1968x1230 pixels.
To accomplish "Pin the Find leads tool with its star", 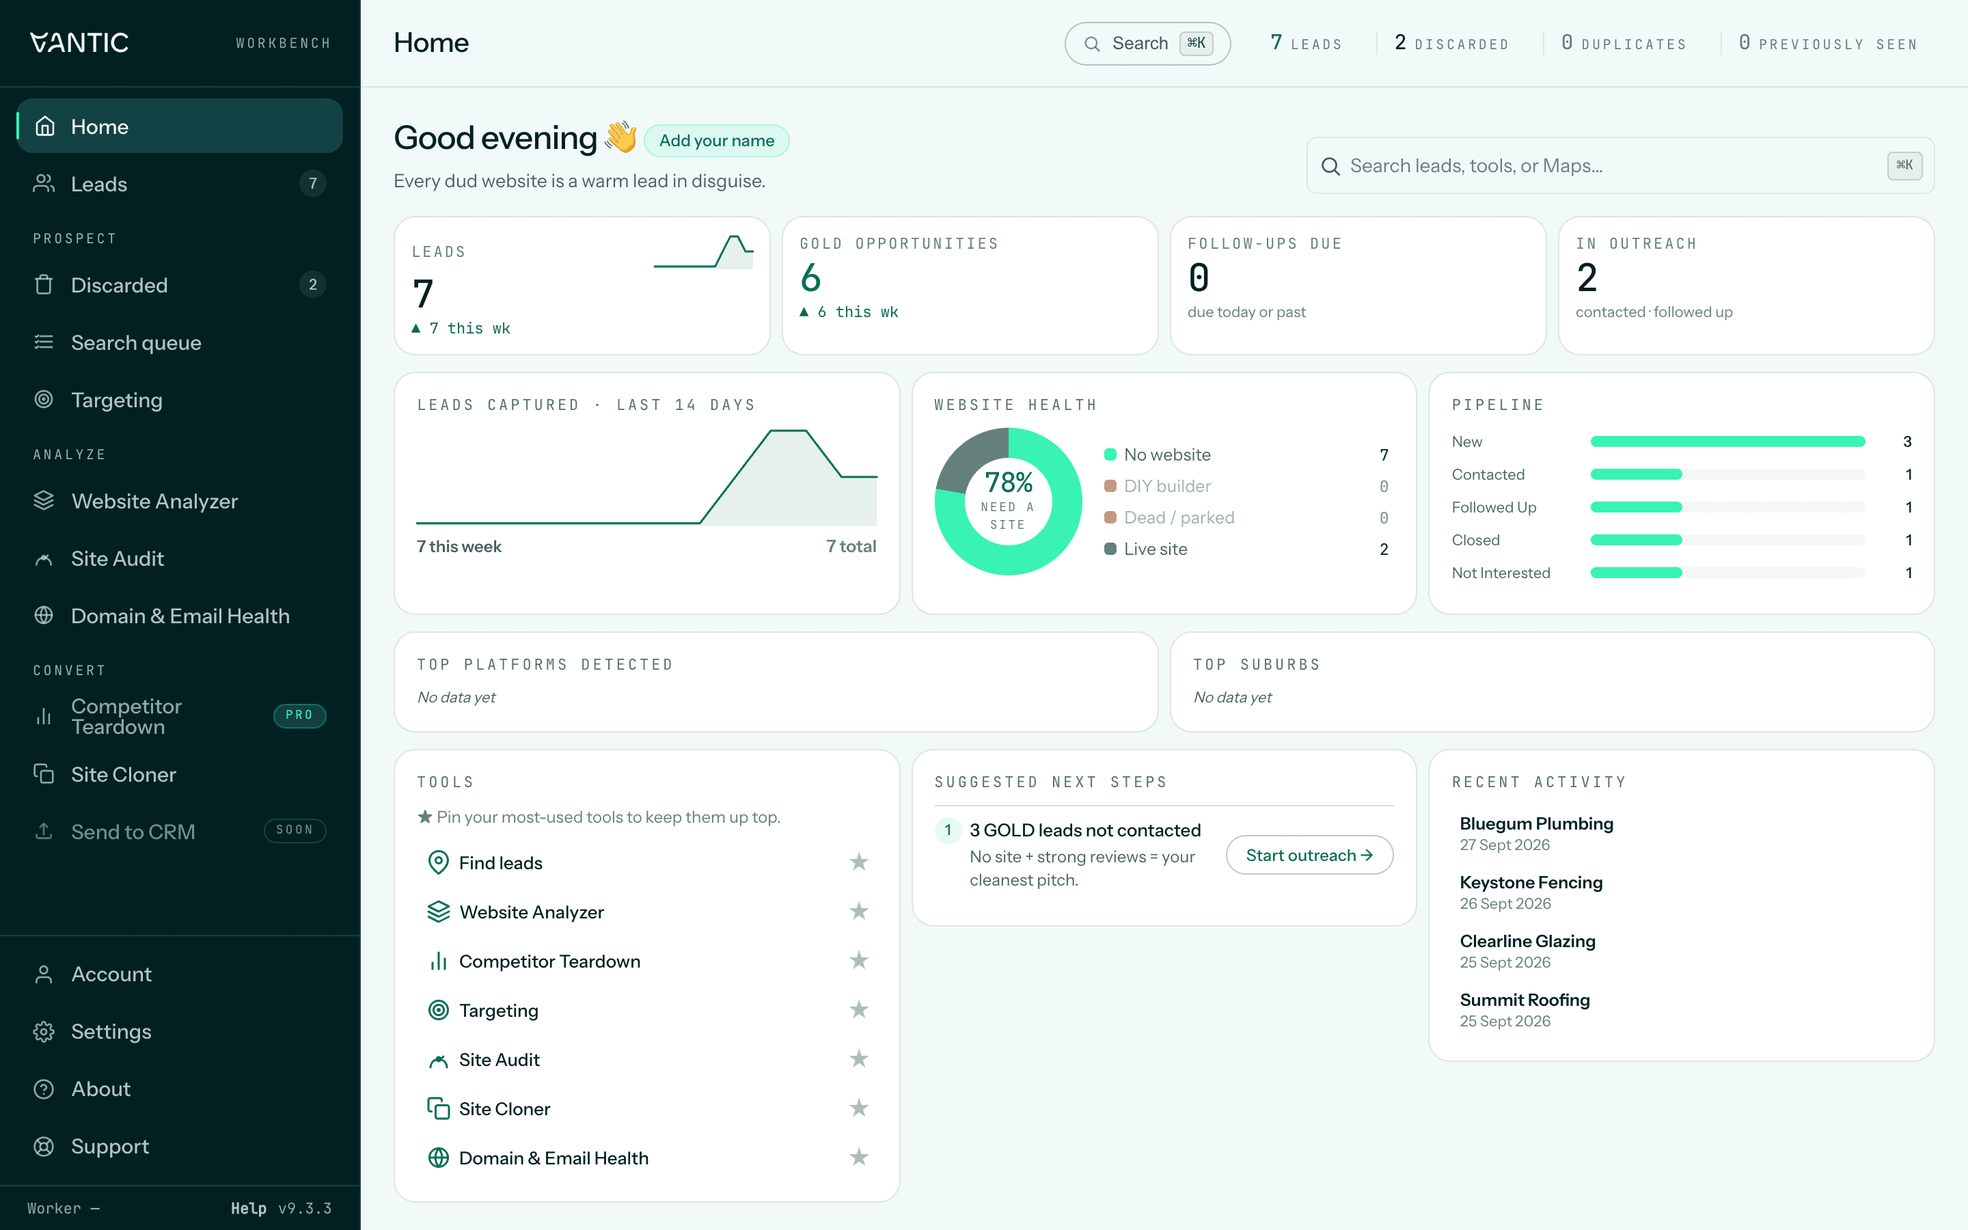I will [x=859, y=862].
